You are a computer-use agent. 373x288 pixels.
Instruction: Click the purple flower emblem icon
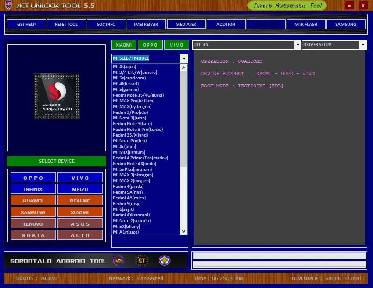click(x=165, y=260)
